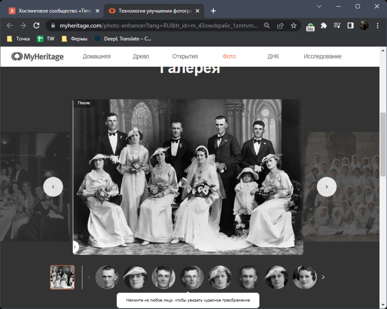Open the zoom magnifier icon in address bar
Image resolution: width=387 pixels, height=309 pixels.
point(267,26)
